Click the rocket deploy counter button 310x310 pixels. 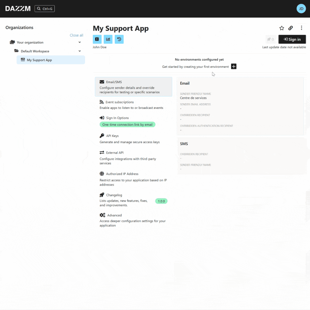point(271,39)
